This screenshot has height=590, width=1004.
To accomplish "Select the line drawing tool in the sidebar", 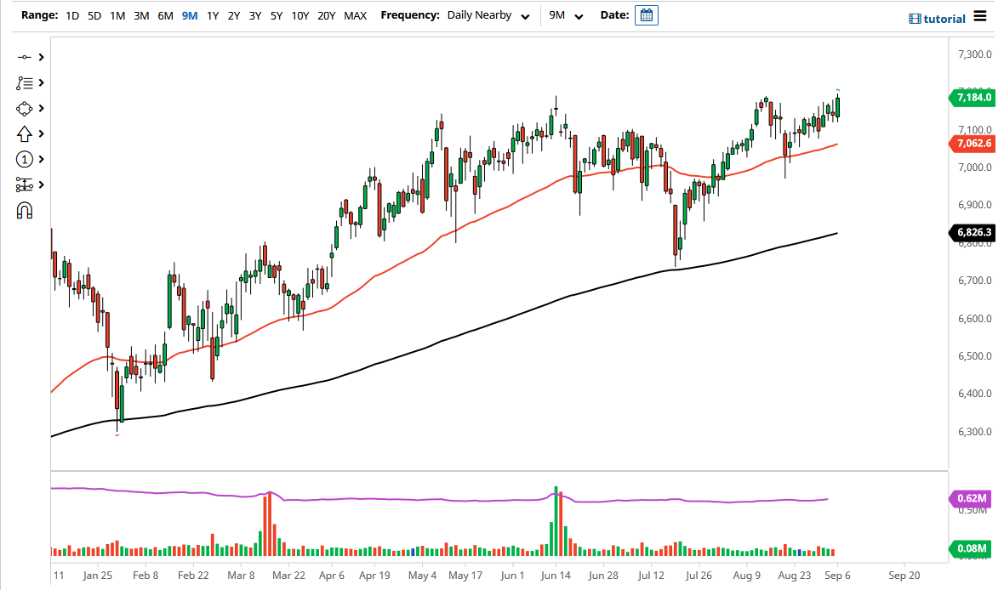I will click(25, 57).
